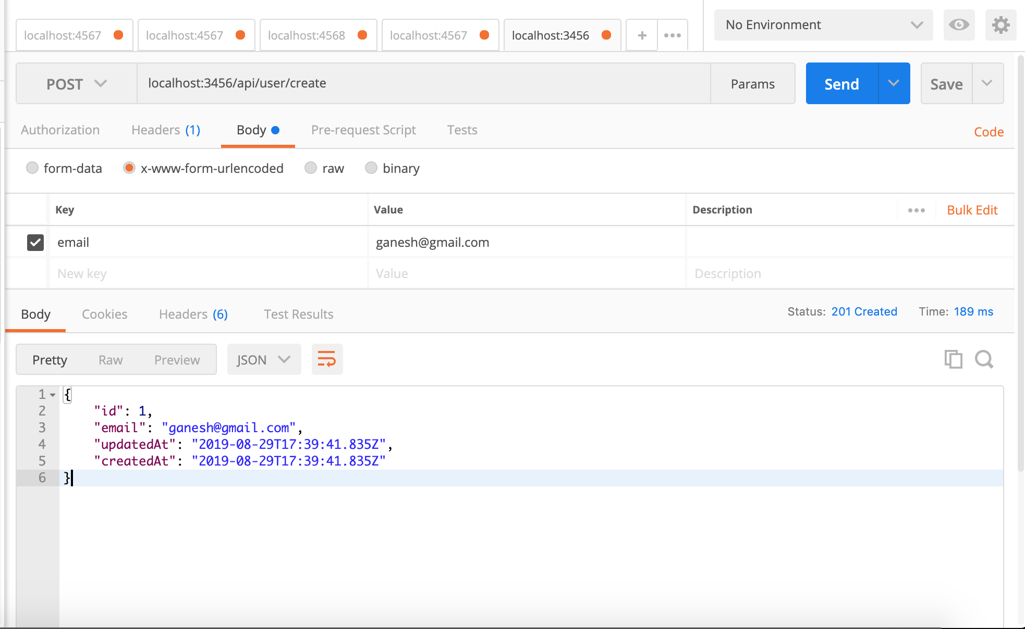The height and width of the screenshot is (629, 1025).
Task: Click the right-side vertical scrollbar
Action: 1021,260
